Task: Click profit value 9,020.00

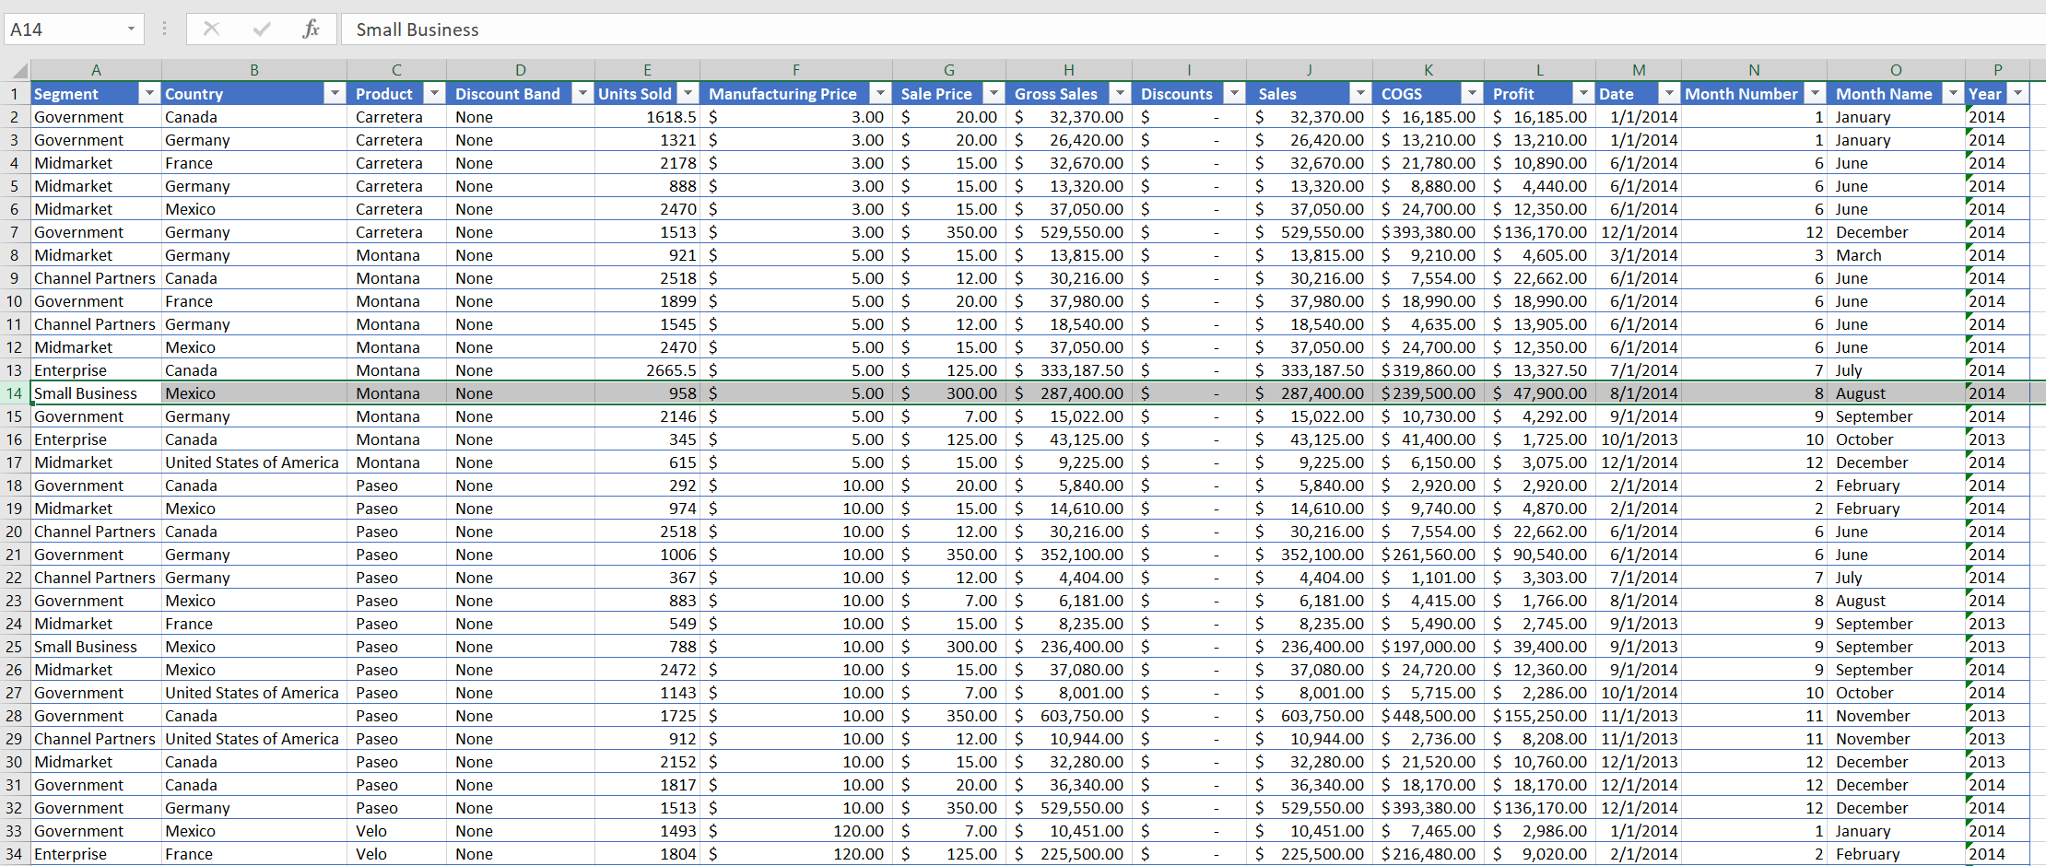Action: [x=1555, y=854]
